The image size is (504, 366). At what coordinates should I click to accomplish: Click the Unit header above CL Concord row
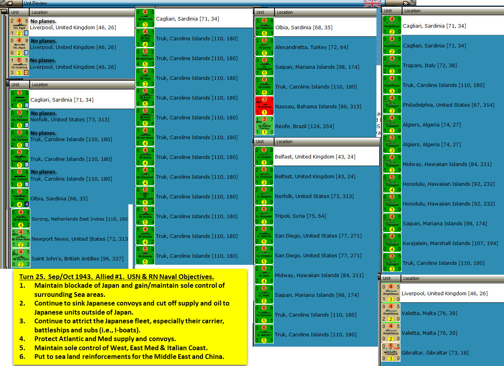click(x=264, y=141)
